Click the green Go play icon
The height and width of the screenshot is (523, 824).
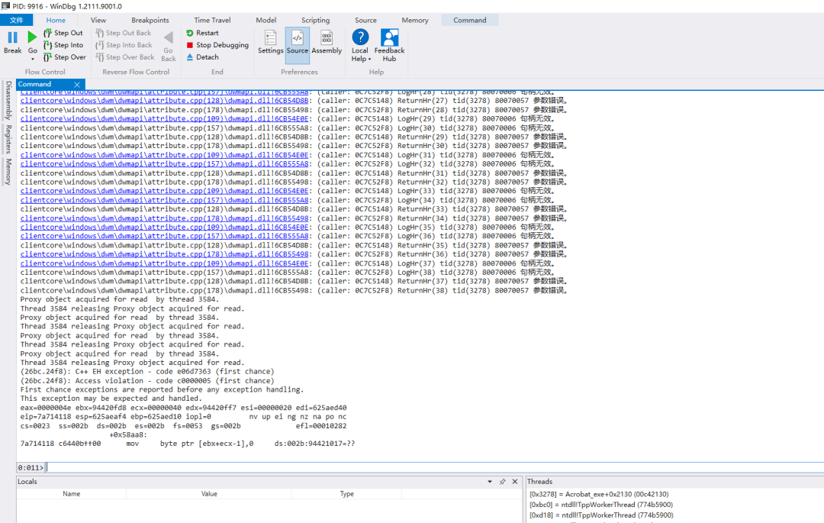pos(32,37)
